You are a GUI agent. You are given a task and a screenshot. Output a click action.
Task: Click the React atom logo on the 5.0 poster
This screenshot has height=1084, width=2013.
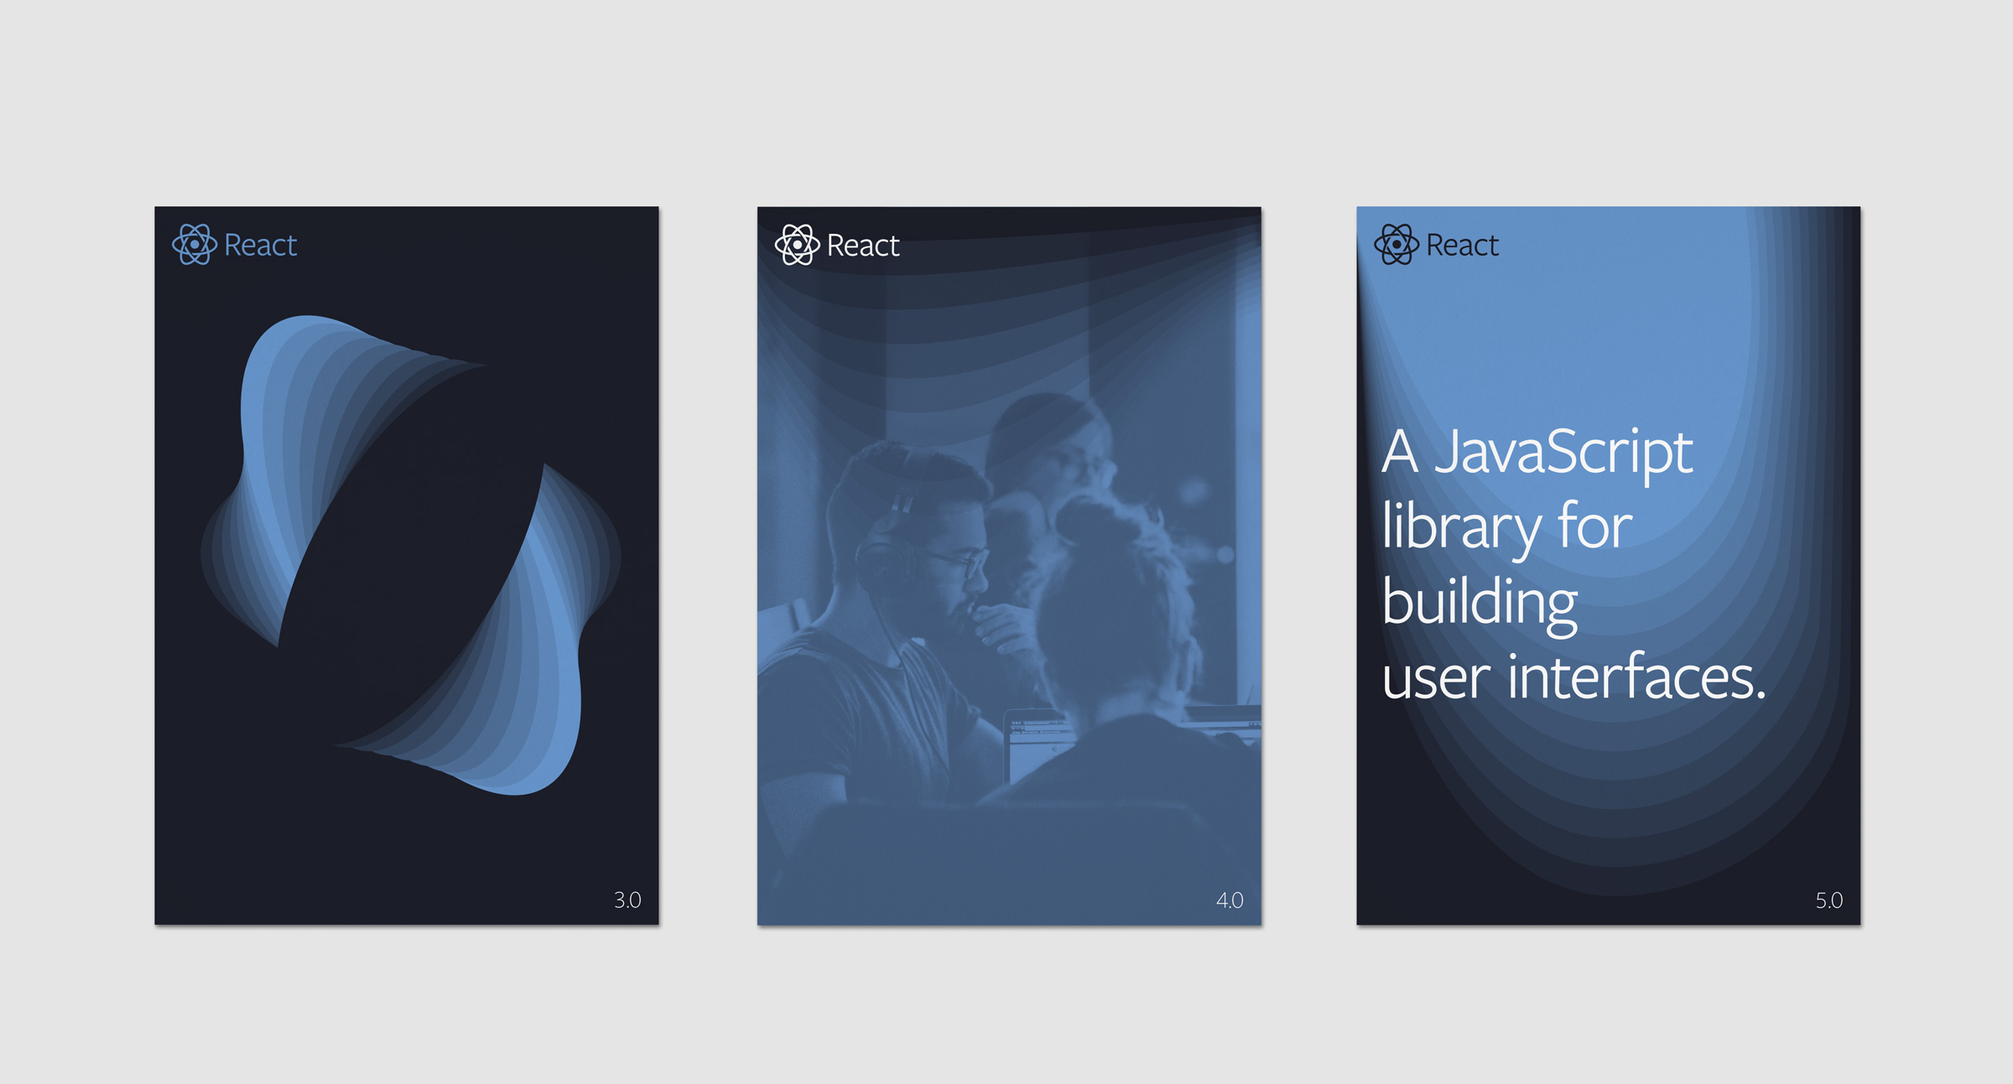click(1397, 244)
